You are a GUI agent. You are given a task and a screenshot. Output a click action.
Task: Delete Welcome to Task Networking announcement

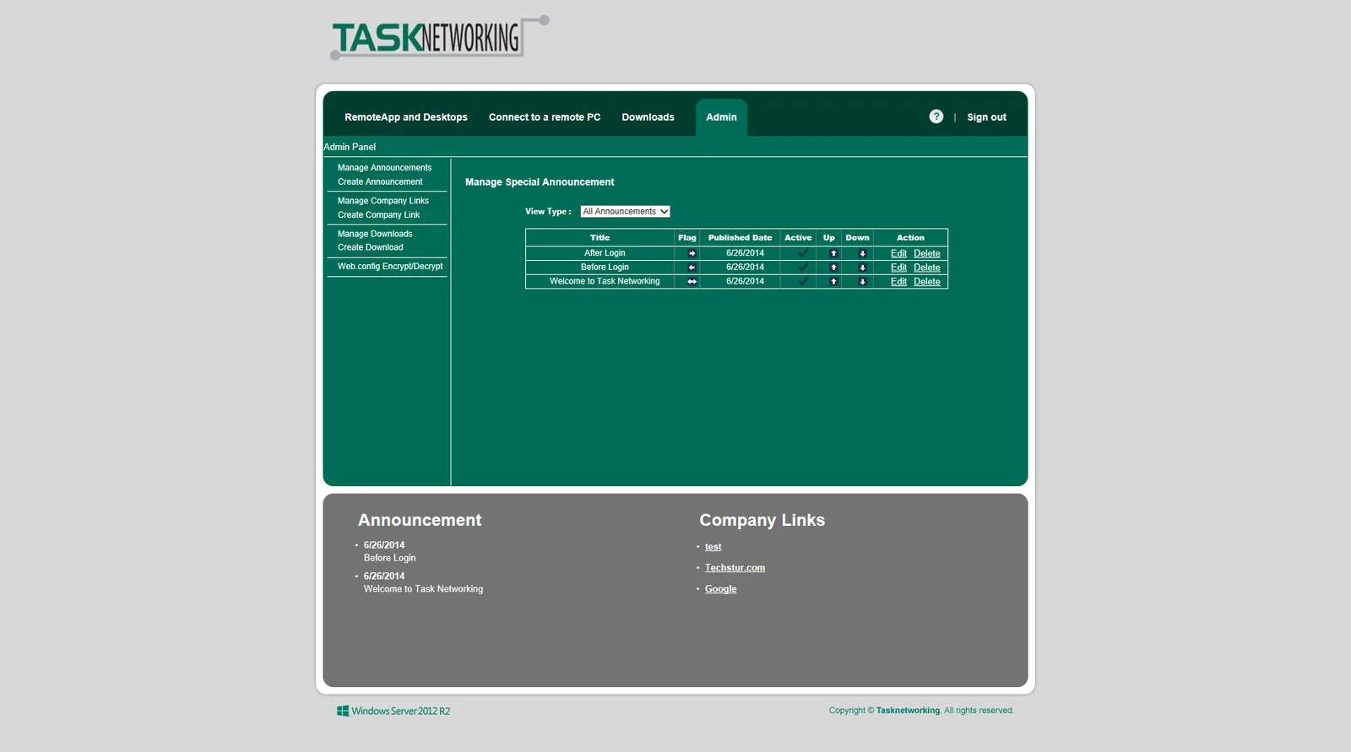pyautogui.click(x=926, y=282)
